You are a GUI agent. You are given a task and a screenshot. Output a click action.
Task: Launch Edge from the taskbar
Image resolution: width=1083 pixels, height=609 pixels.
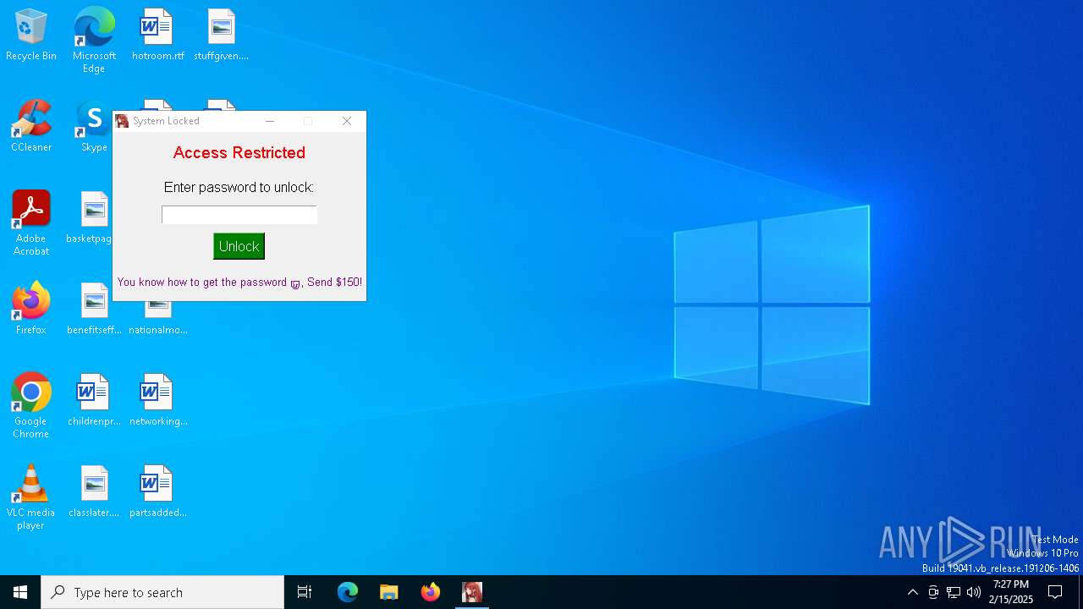[x=348, y=592]
